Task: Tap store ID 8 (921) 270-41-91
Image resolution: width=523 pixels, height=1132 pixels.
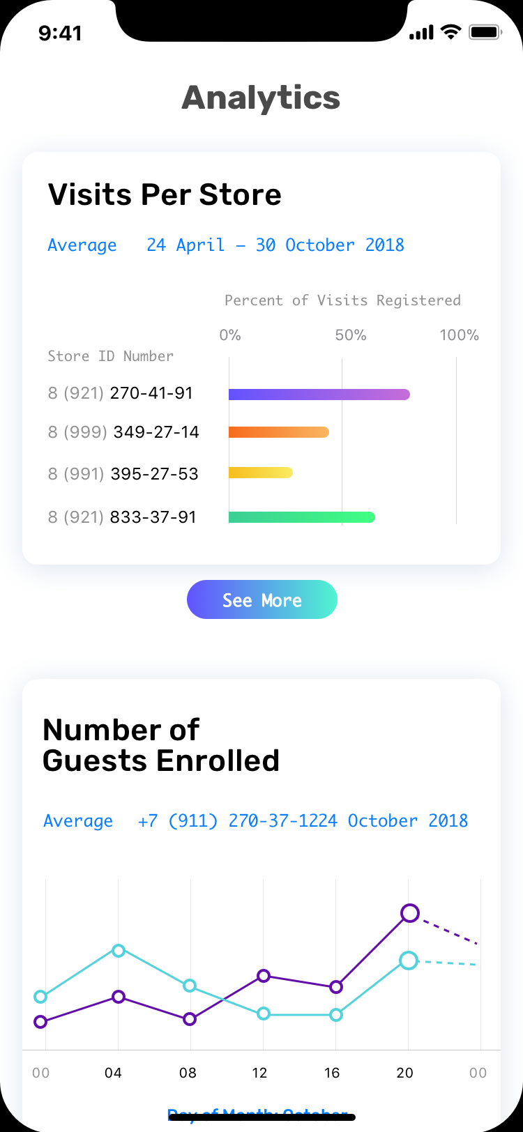Action: tap(120, 393)
